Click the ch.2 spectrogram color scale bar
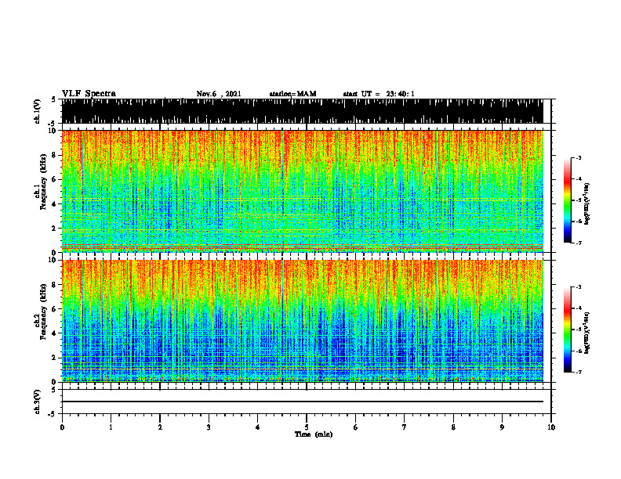The width and height of the screenshot is (621, 479). pyautogui.click(x=567, y=330)
